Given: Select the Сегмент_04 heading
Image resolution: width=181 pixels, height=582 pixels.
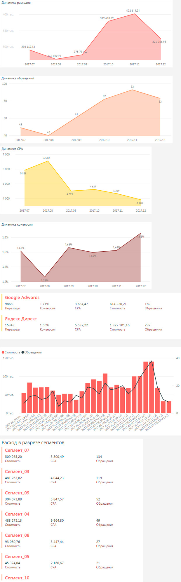Looking at the screenshot, I should 17,514.
